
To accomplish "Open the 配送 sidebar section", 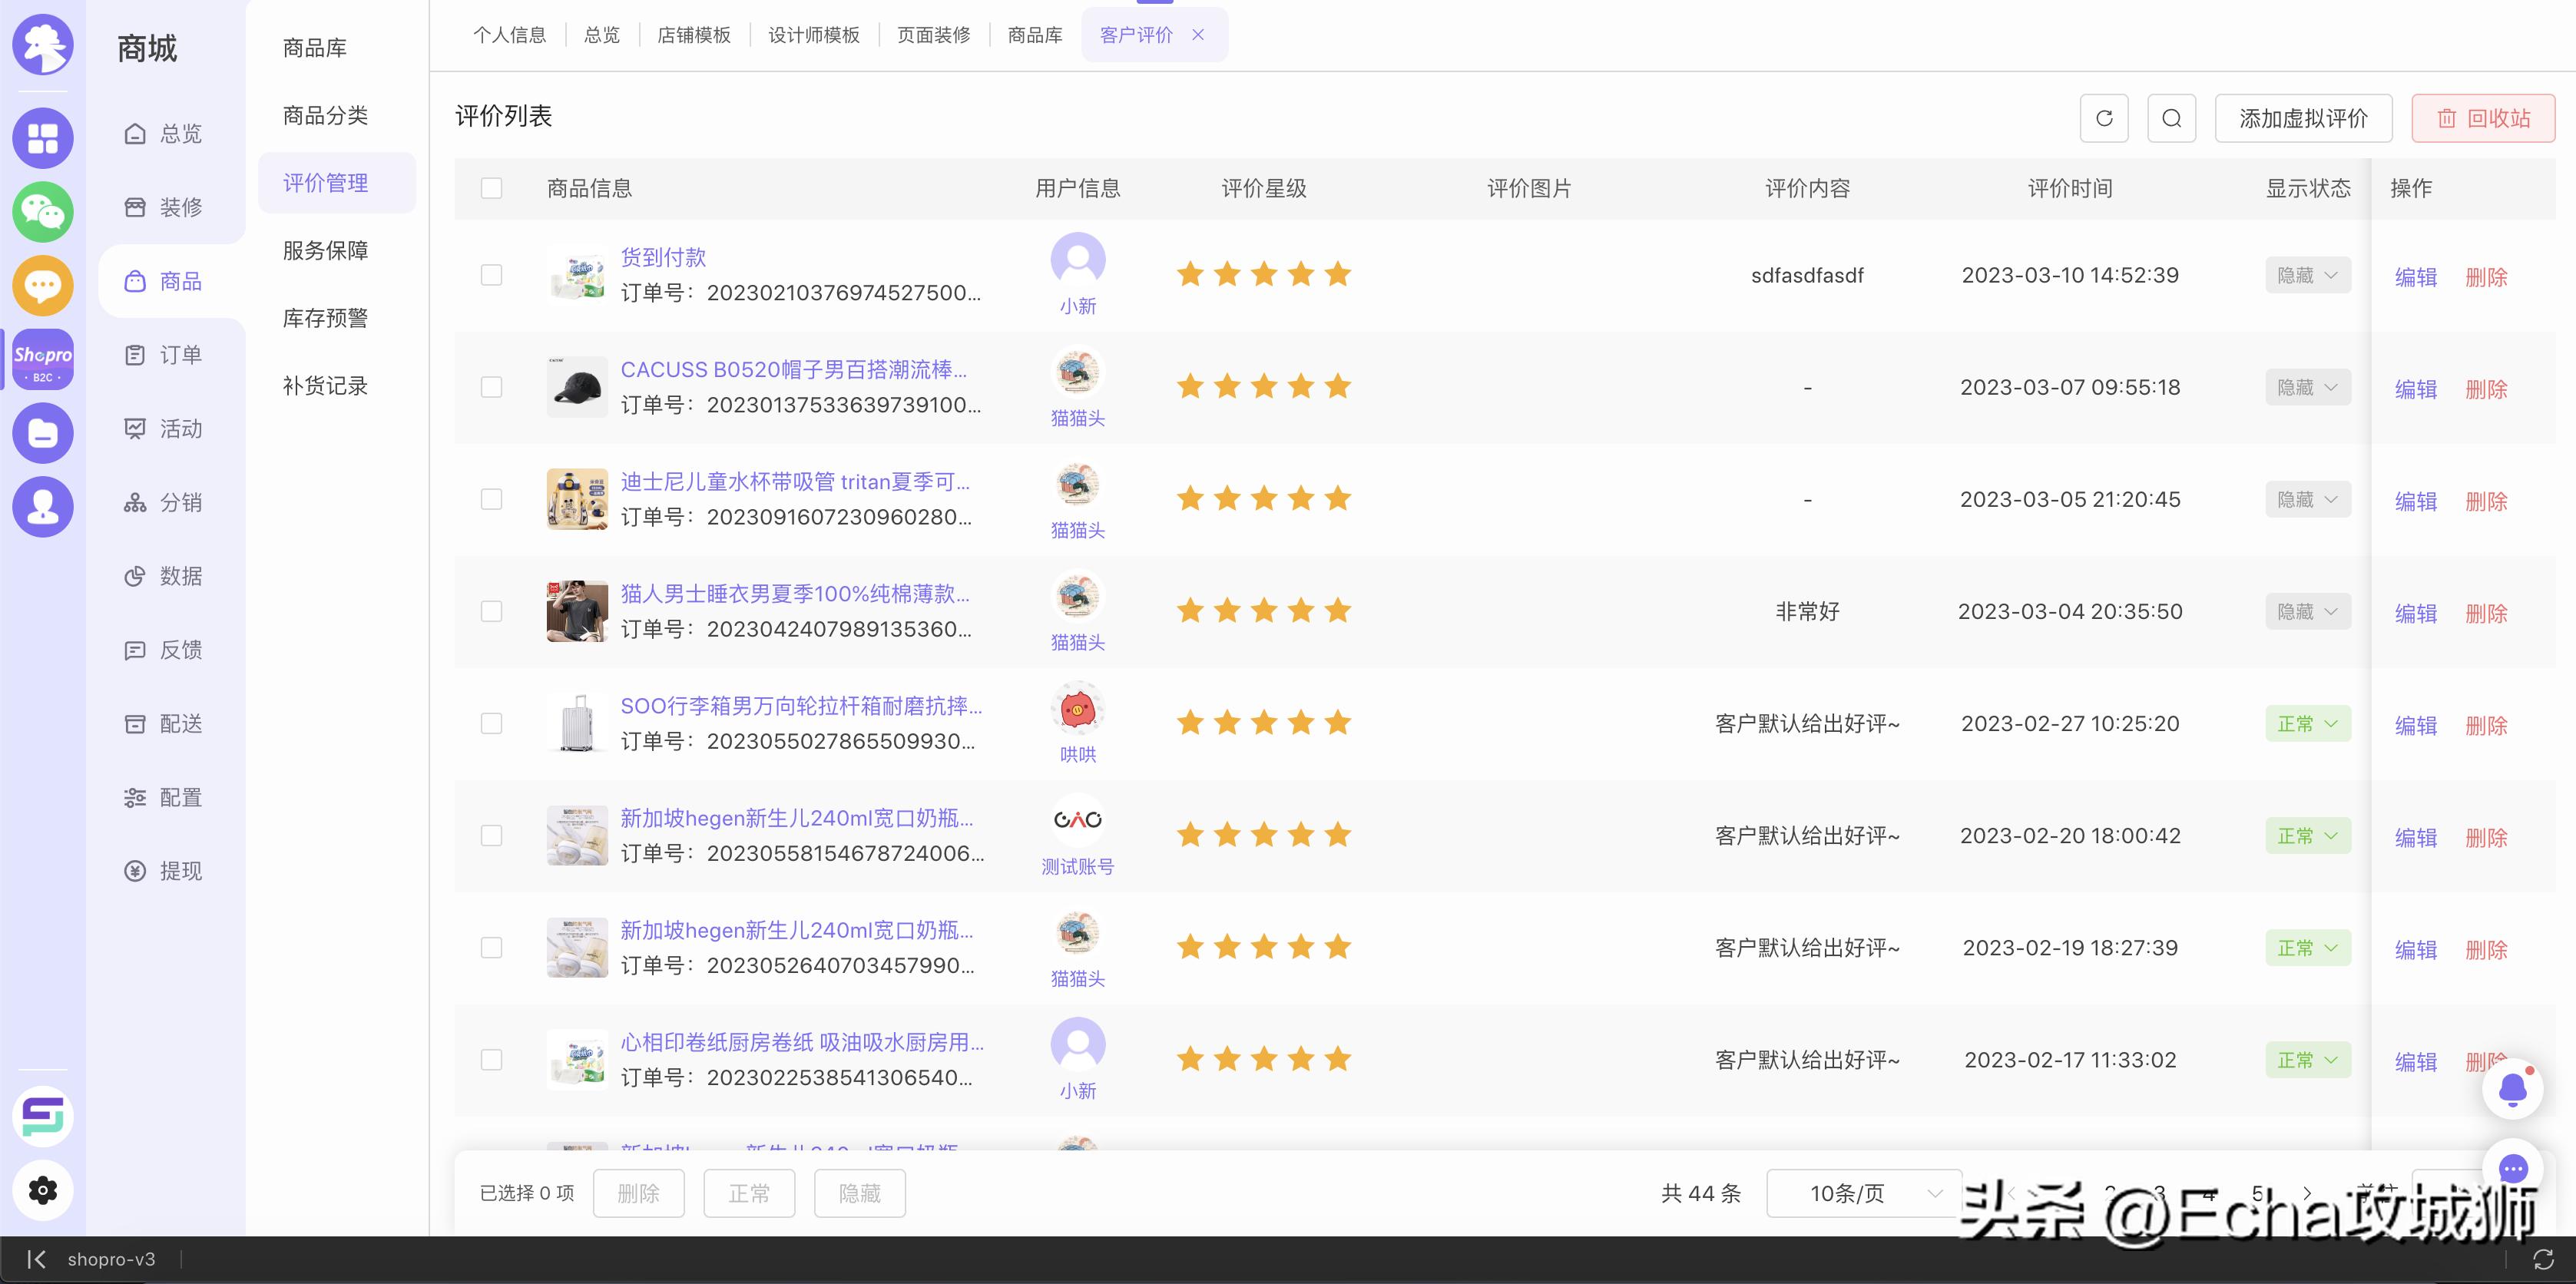I will click(x=178, y=723).
